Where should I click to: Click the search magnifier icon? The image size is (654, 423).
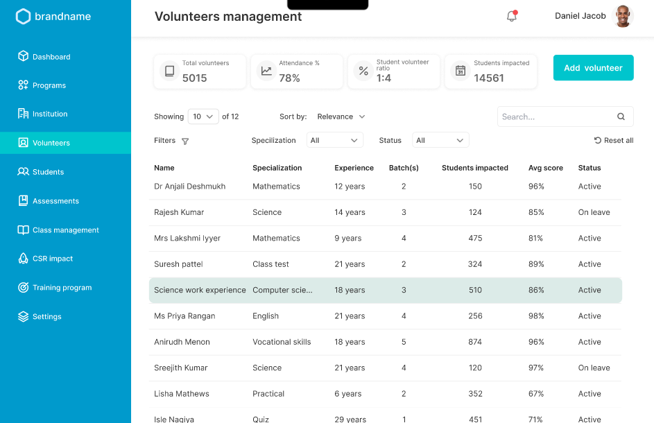point(621,116)
